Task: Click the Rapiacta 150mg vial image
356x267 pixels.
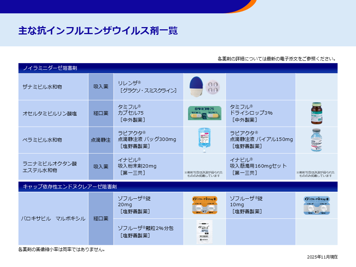Action: pos(317,140)
